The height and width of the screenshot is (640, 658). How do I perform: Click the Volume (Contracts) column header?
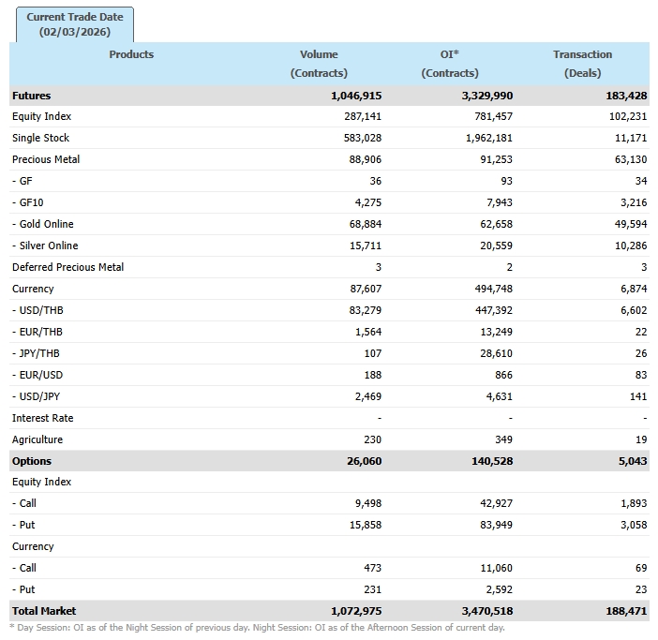point(319,64)
